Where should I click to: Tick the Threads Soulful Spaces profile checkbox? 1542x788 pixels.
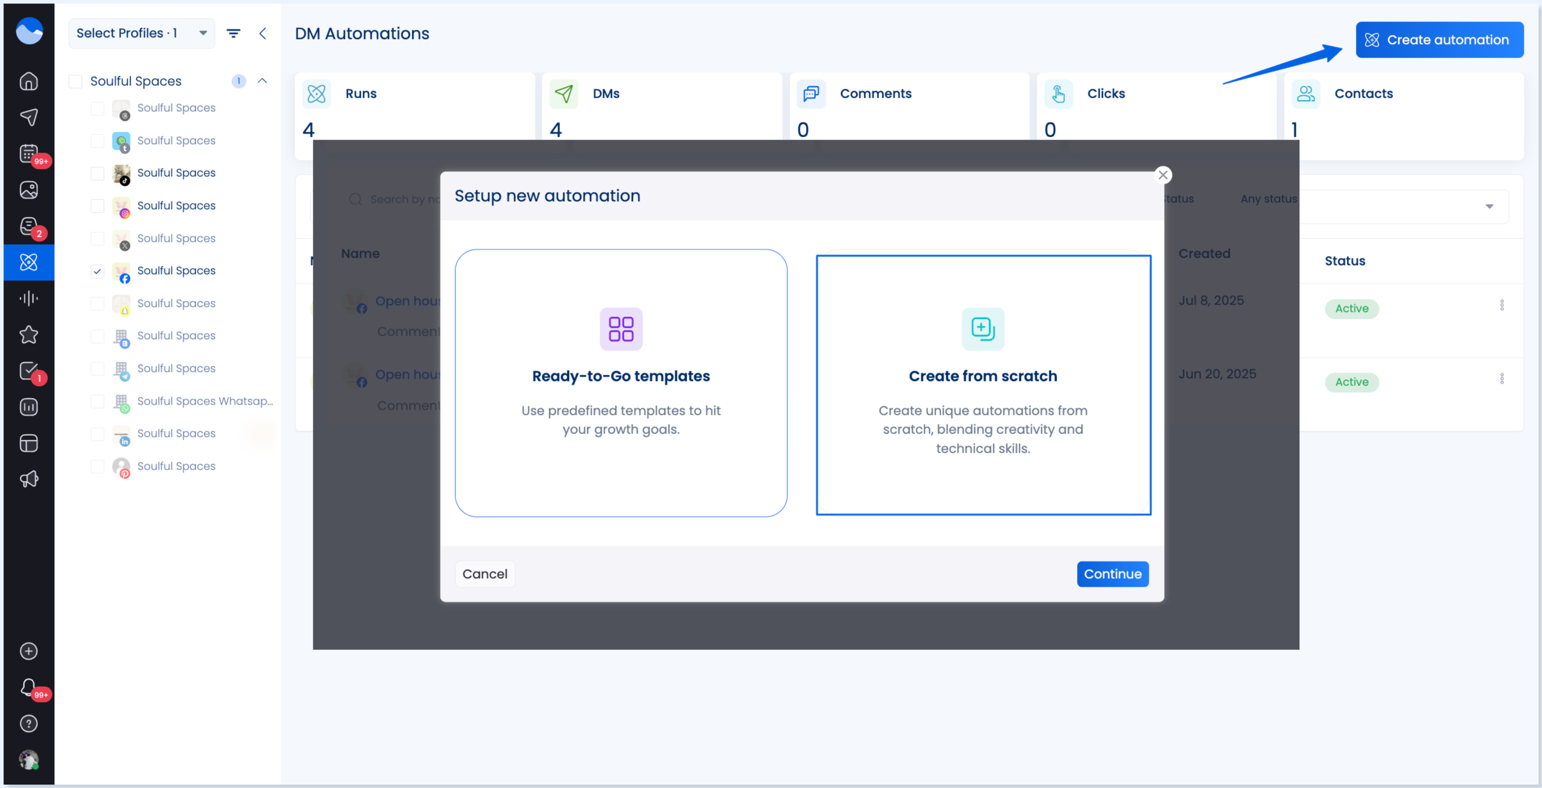(97, 109)
